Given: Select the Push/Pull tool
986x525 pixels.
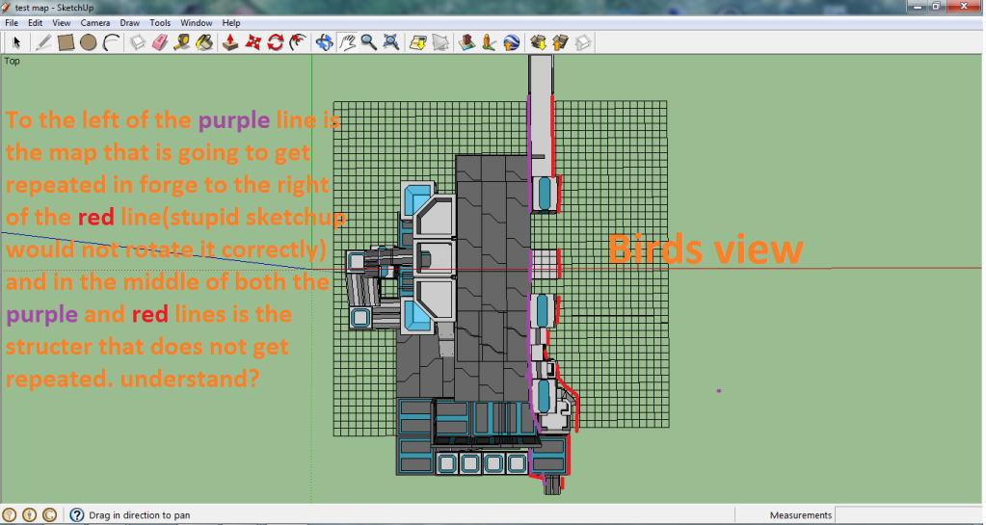Looking at the screenshot, I should [x=230, y=42].
